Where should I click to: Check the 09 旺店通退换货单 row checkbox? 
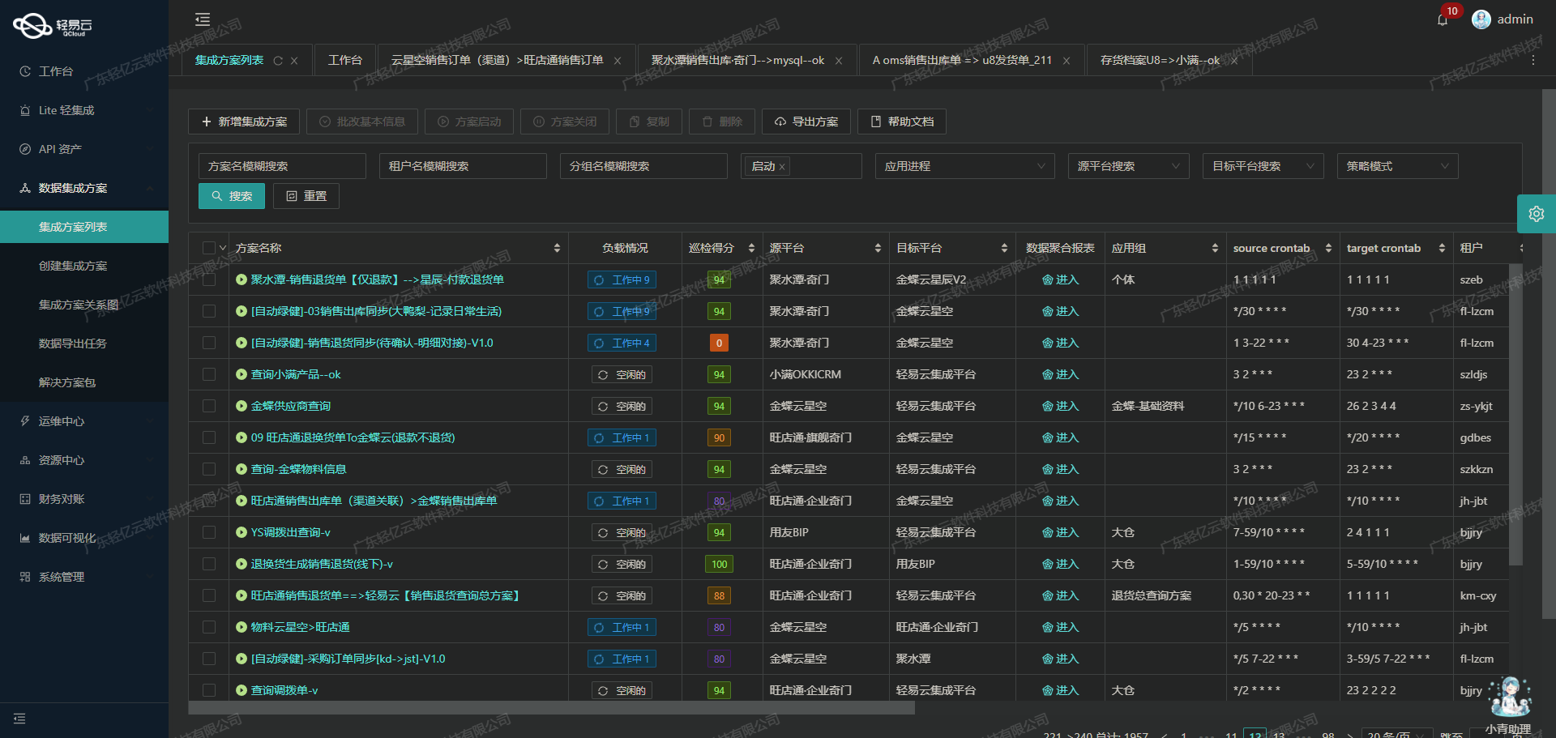[x=209, y=437]
